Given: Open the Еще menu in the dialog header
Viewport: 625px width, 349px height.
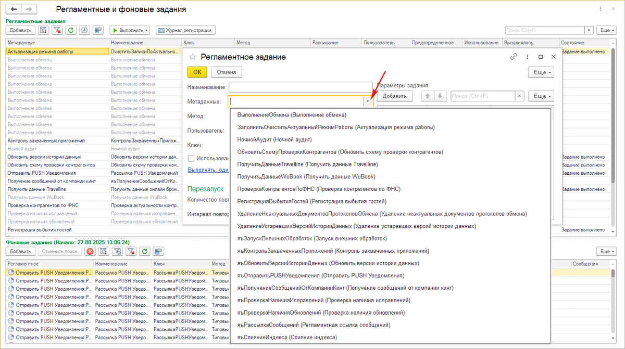Looking at the screenshot, I should coord(541,72).
